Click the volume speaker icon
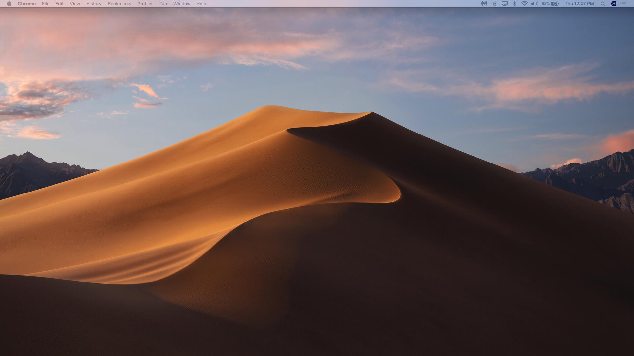 pos(534,4)
